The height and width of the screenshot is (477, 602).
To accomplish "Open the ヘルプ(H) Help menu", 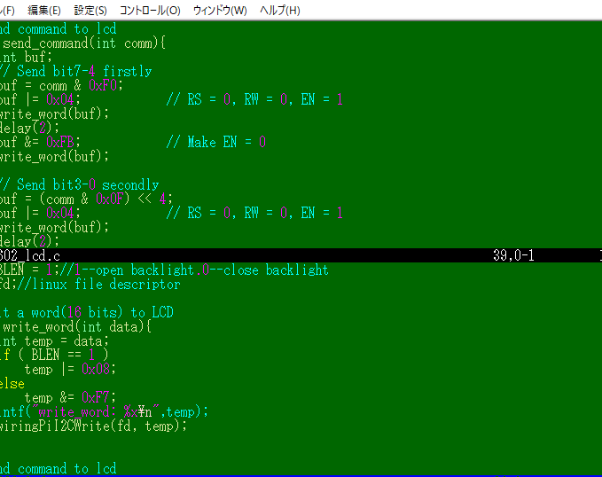I will pyautogui.click(x=279, y=11).
